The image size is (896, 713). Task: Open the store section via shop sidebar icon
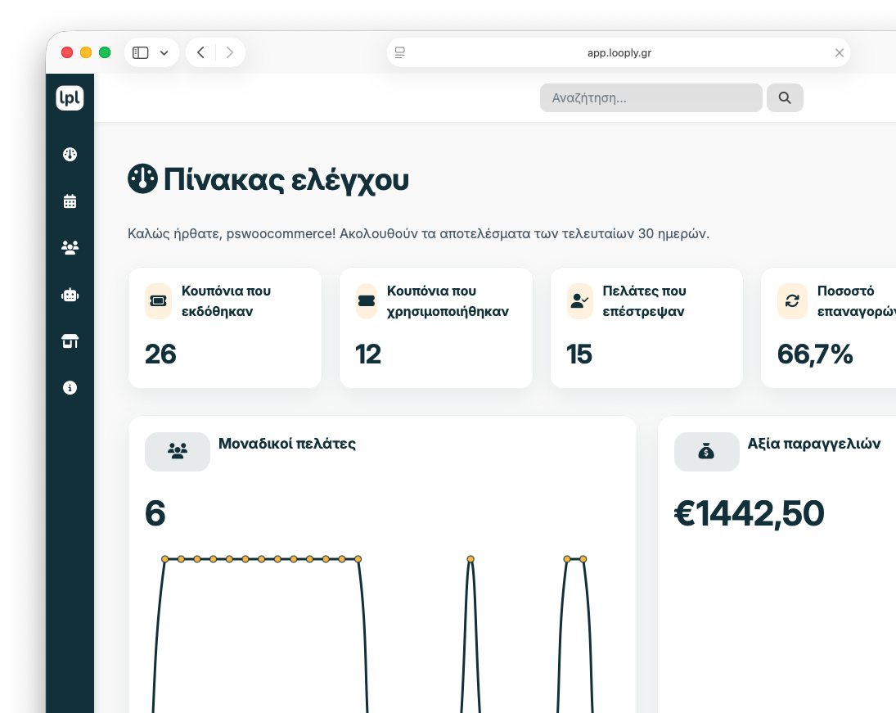(70, 341)
